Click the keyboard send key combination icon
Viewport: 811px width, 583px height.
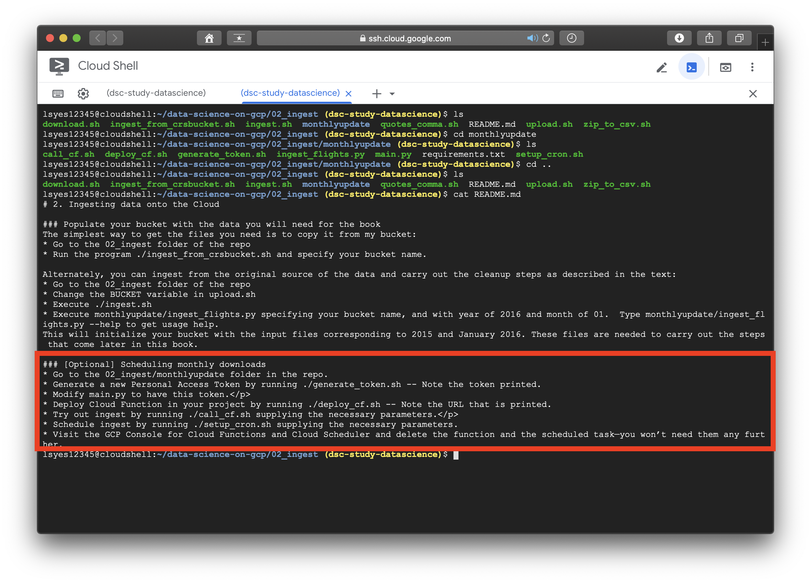[58, 94]
